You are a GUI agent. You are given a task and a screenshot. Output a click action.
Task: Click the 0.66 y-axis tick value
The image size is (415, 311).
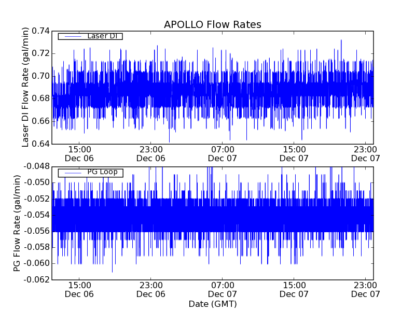[41, 121]
